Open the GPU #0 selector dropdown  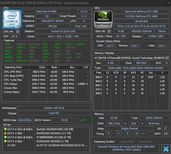pyautogui.click(x=109, y=31)
